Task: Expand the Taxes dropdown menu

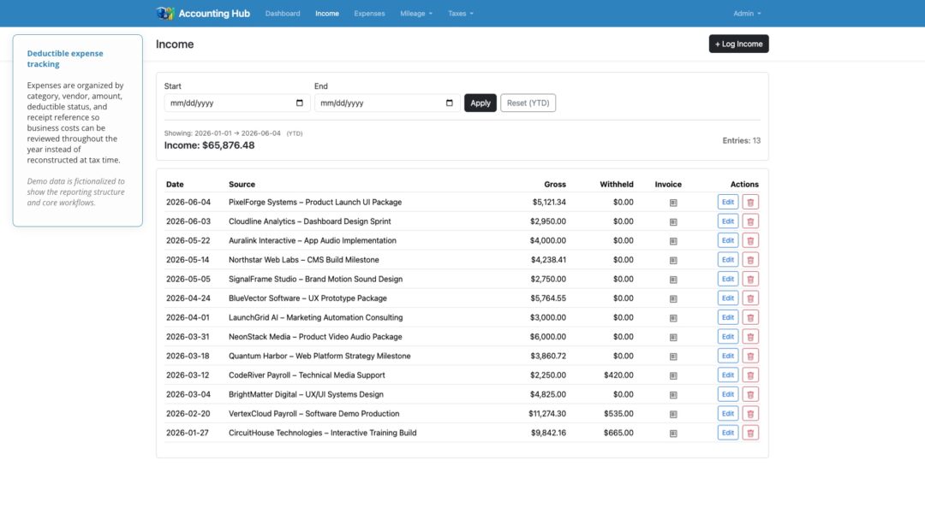Action: point(460,14)
